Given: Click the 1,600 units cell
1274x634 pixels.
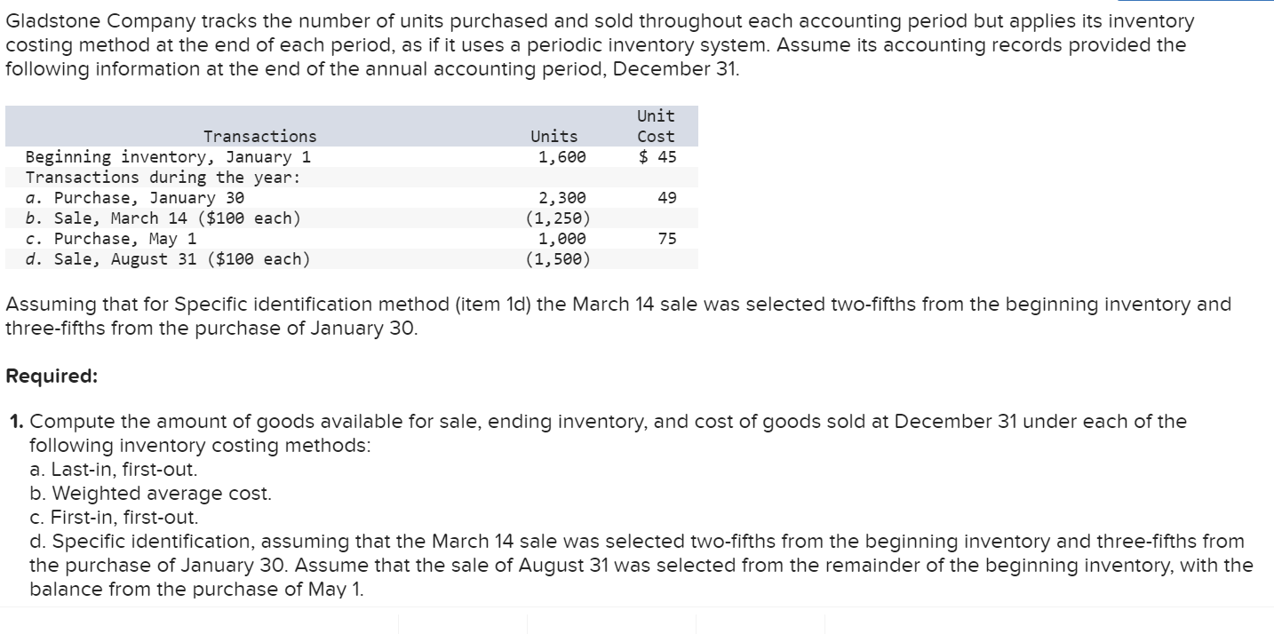Looking at the screenshot, I should (x=561, y=157).
